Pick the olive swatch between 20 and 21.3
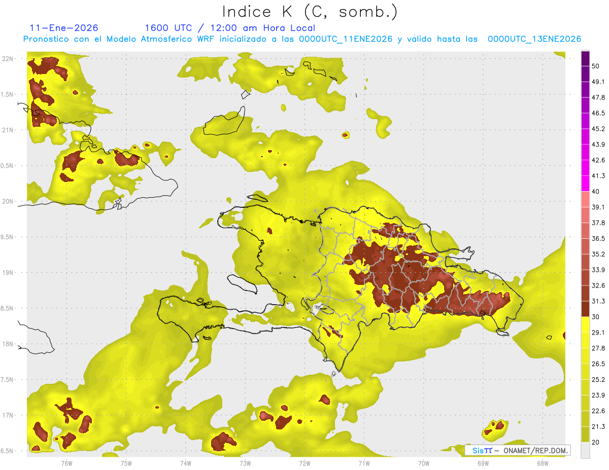Viewport: 609px width, 470px height. pos(585,435)
